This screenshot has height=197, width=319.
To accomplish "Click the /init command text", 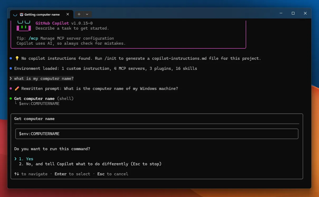I will click(x=111, y=58).
